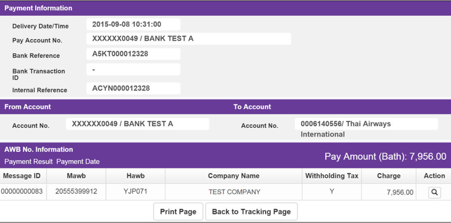The width and height of the screenshot is (451, 223).
Task: Select Mawb cell 20555399912
Action: point(76,192)
